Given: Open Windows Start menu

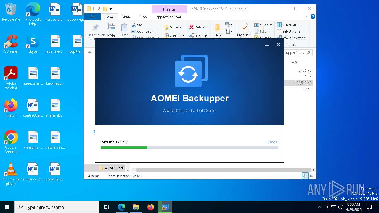Looking at the screenshot, I should [x=7, y=207].
